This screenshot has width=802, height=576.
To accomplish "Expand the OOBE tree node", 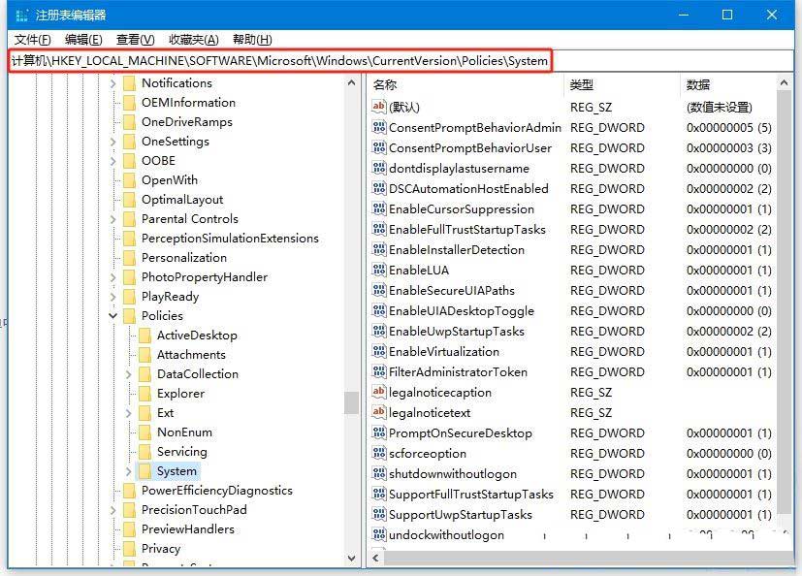I will coord(113,160).
